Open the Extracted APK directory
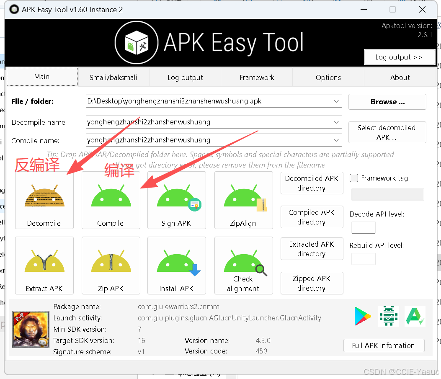This screenshot has height=379, width=441. click(x=312, y=249)
